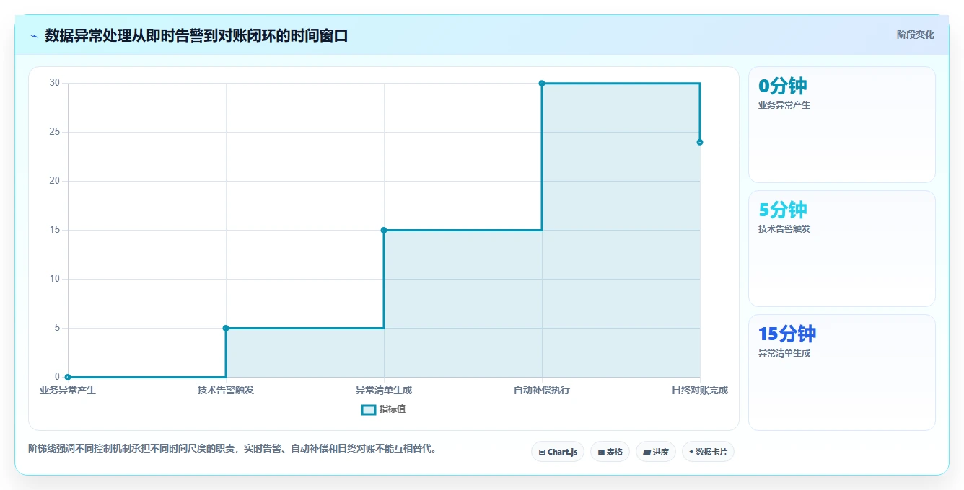
Task: Toggle the 指标值 legend swatch
Action: pyautogui.click(x=368, y=409)
